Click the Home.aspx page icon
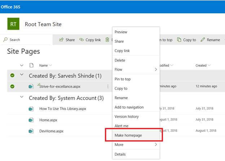Image resolution: width=225 pixels, height=161 pixels. pyautogui.click(x=31, y=120)
